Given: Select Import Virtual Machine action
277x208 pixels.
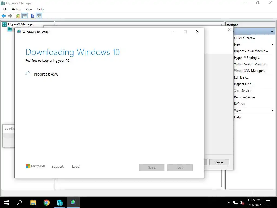Looking at the screenshot, I should pos(251,51).
